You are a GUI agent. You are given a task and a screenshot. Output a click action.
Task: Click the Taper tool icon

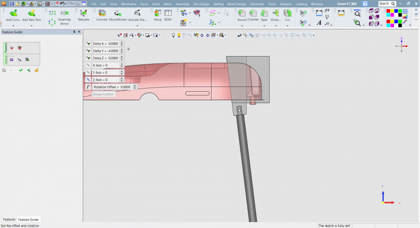click(264, 13)
